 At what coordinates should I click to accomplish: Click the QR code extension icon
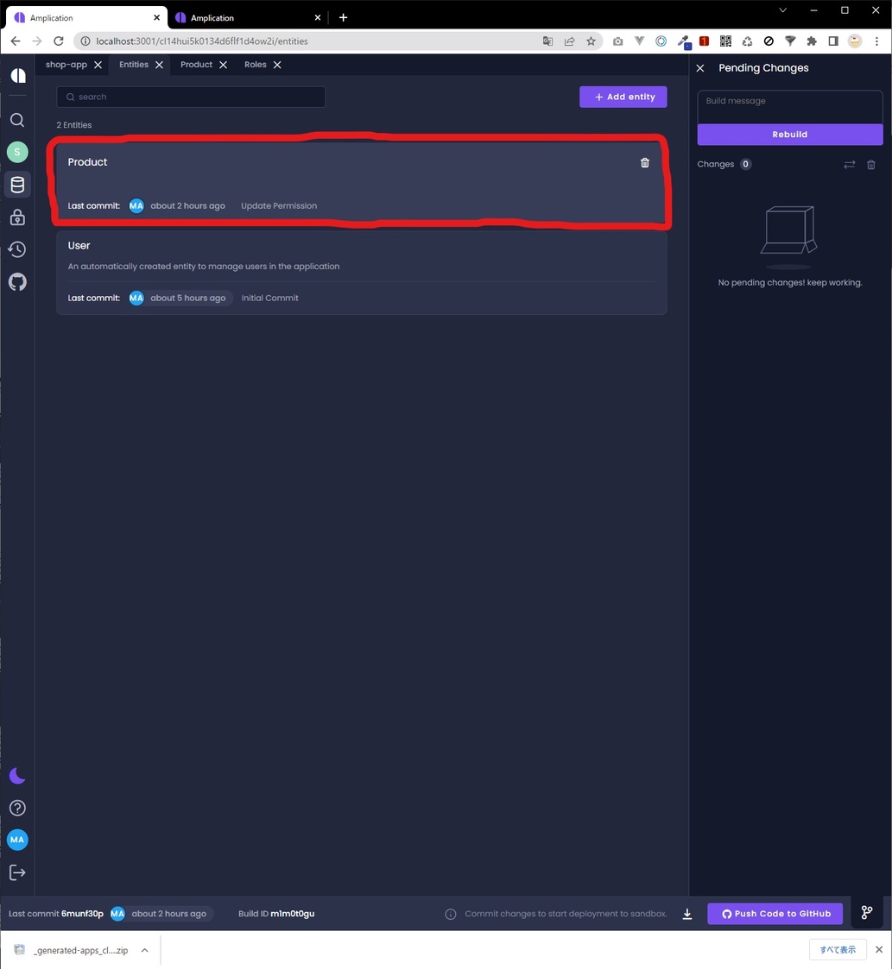(725, 41)
